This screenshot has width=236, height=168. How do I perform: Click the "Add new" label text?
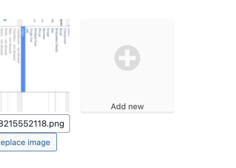(x=127, y=107)
